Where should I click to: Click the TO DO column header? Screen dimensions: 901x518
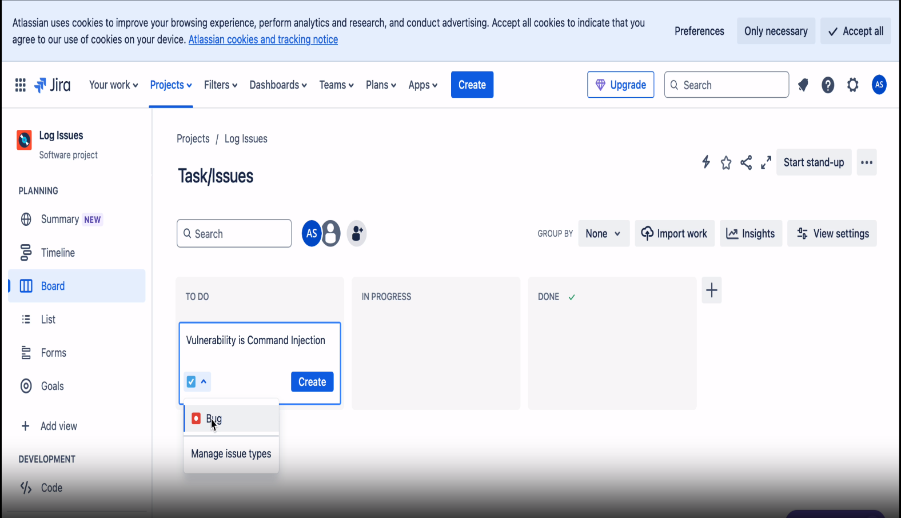pyautogui.click(x=197, y=297)
